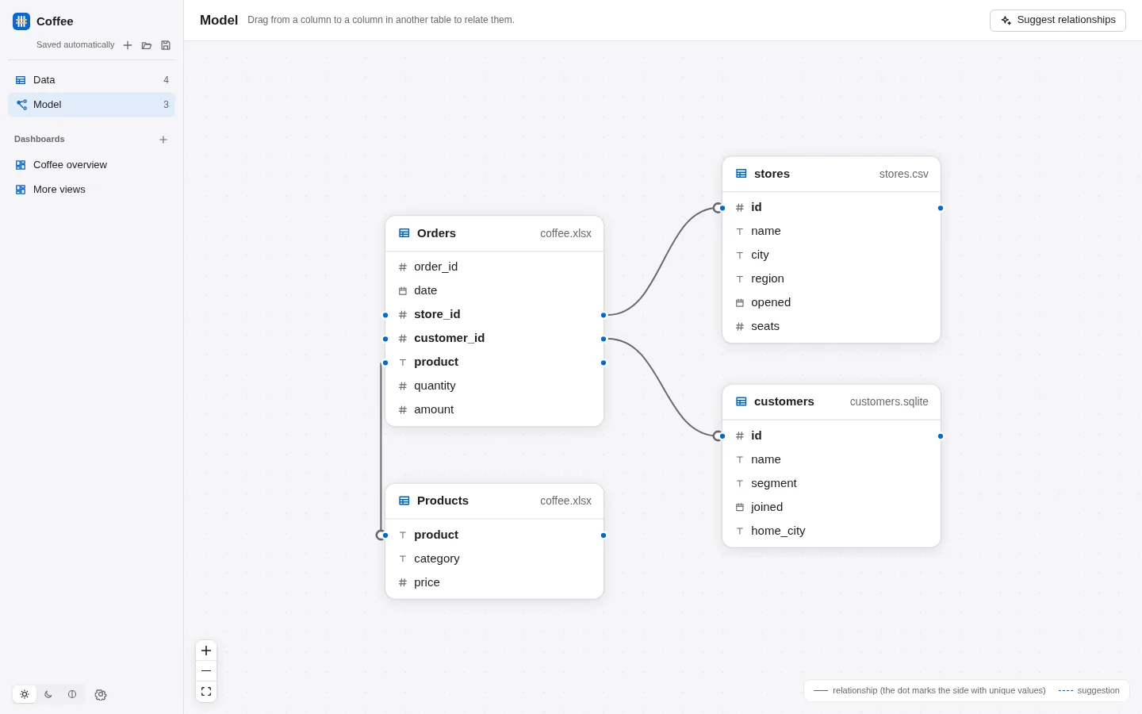Click the order_id column in Orders

point(494,267)
